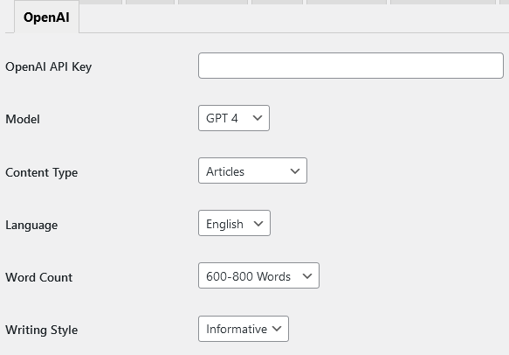The height and width of the screenshot is (355, 509).
Task: Open the Language dropdown set to English
Action: tap(234, 223)
